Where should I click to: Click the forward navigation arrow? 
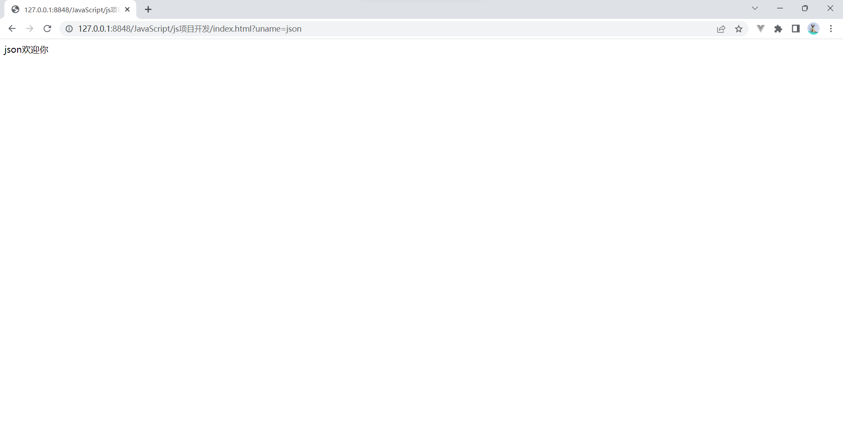[29, 29]
